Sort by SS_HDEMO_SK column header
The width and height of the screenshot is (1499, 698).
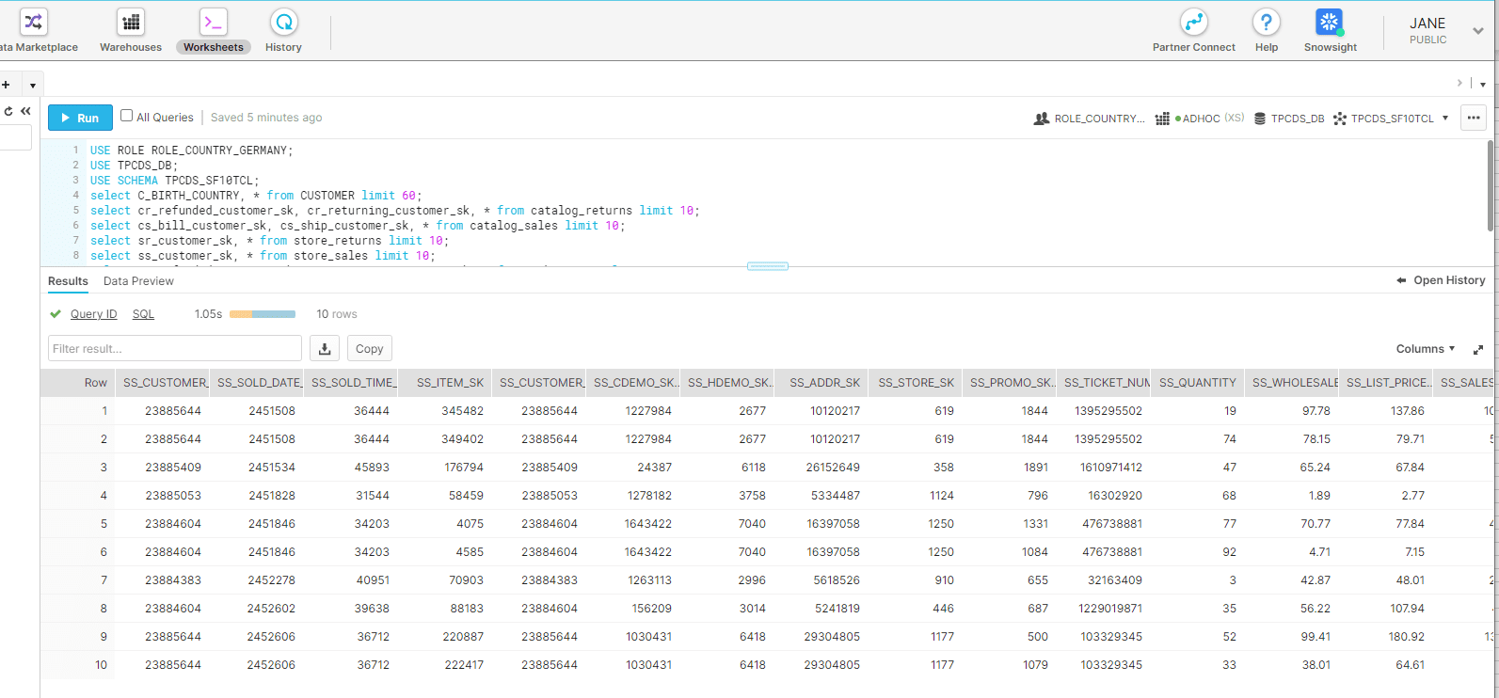click(726, 383)
